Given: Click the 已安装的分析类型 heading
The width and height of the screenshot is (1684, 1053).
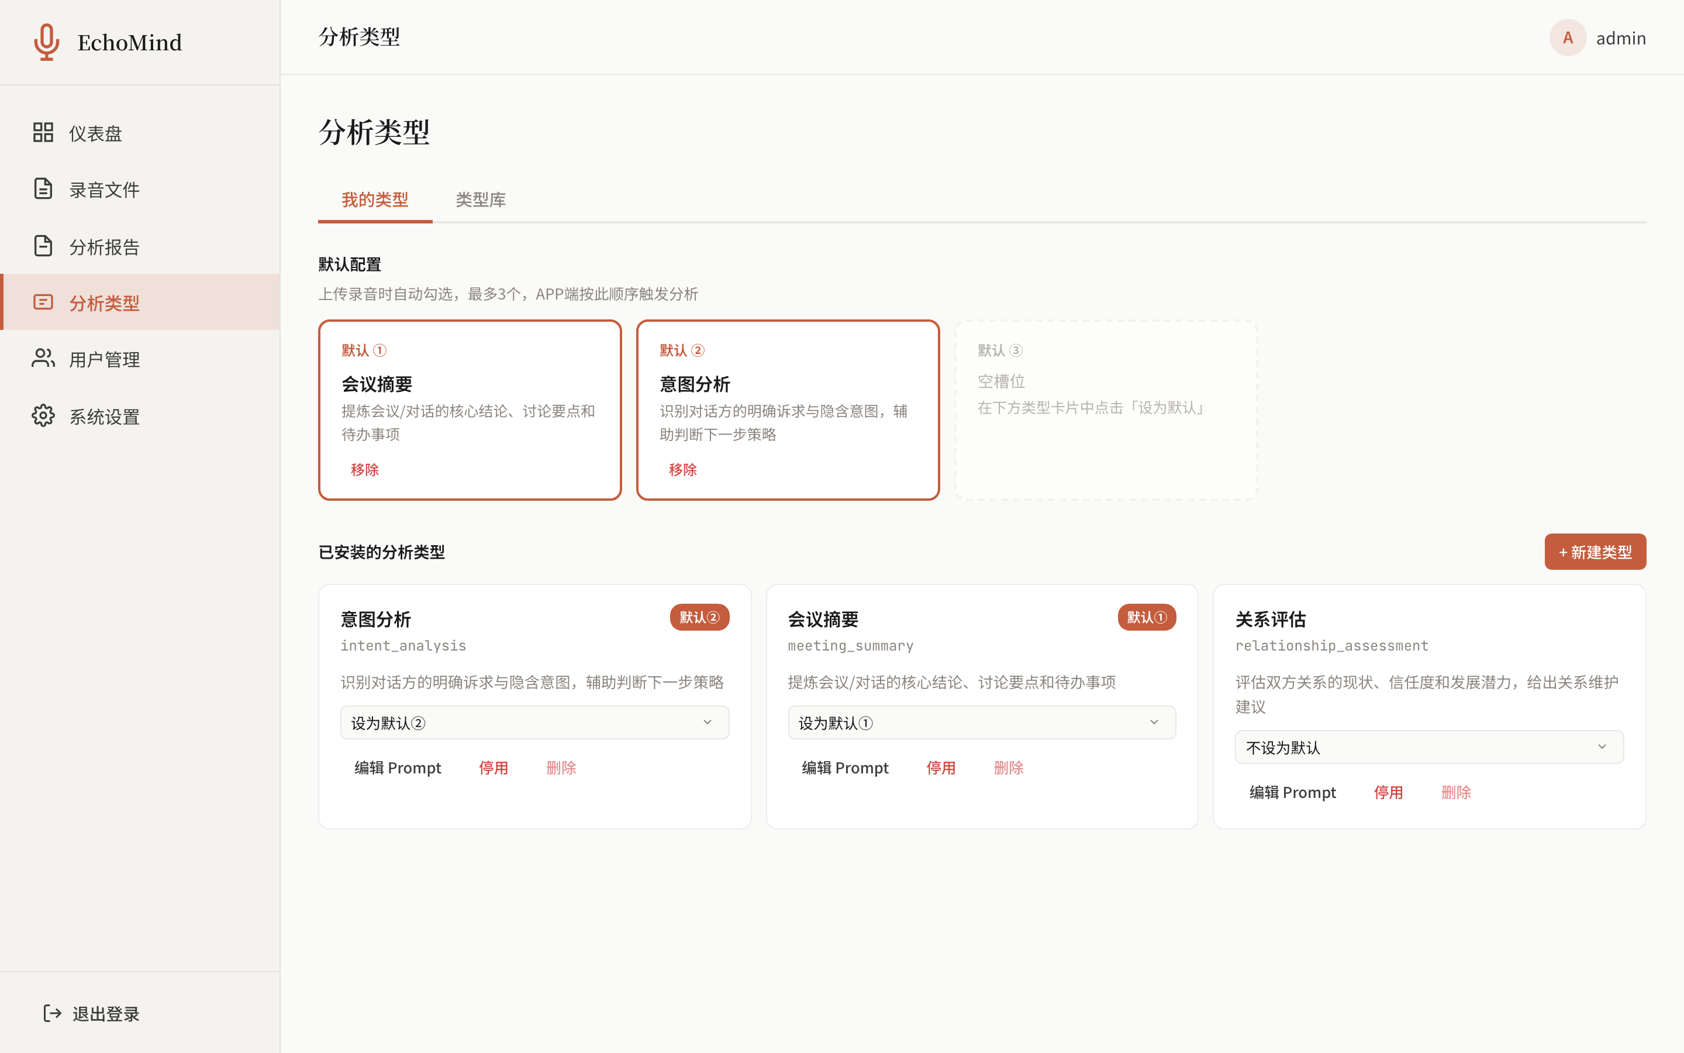Looking at the screenshot, I should (381, 552).
